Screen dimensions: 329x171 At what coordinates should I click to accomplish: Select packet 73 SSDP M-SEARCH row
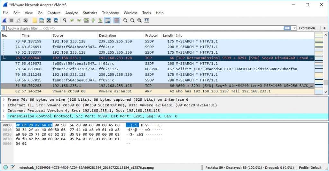(157, 41)
